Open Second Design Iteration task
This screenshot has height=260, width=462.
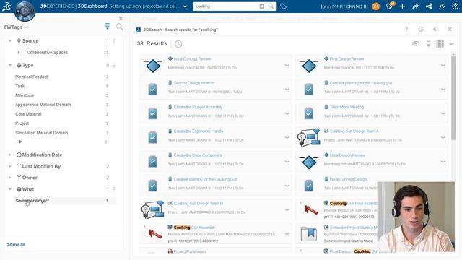pos(193,83)
